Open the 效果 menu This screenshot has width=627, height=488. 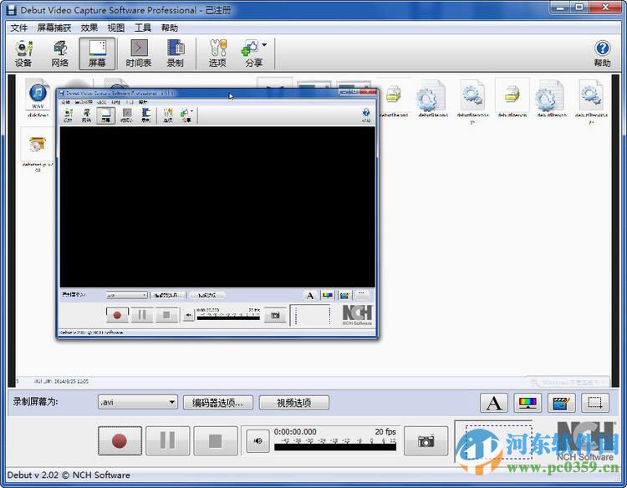coord(89,28)
